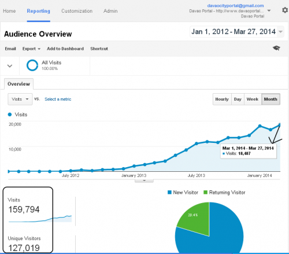Click the July 2013 axis label

coord(197,175)
